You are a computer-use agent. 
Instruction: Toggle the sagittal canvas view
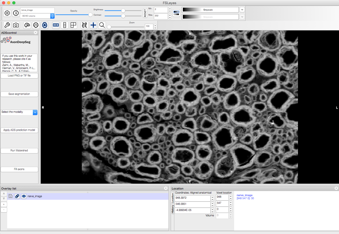[x=27, y=25]
